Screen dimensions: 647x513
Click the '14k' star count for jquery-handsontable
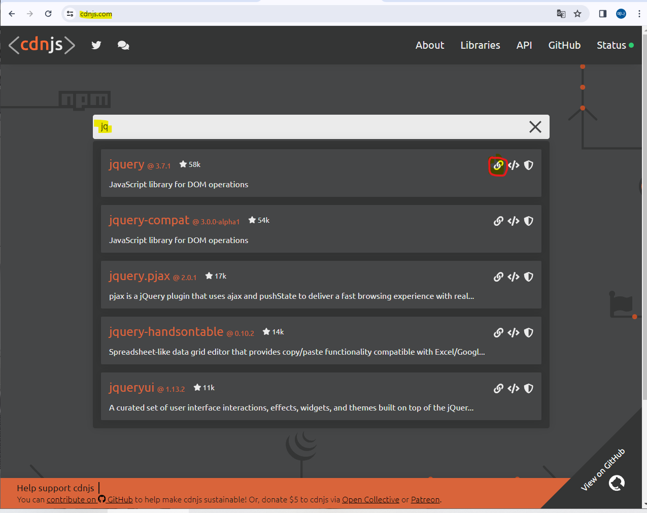click(273, 332)
